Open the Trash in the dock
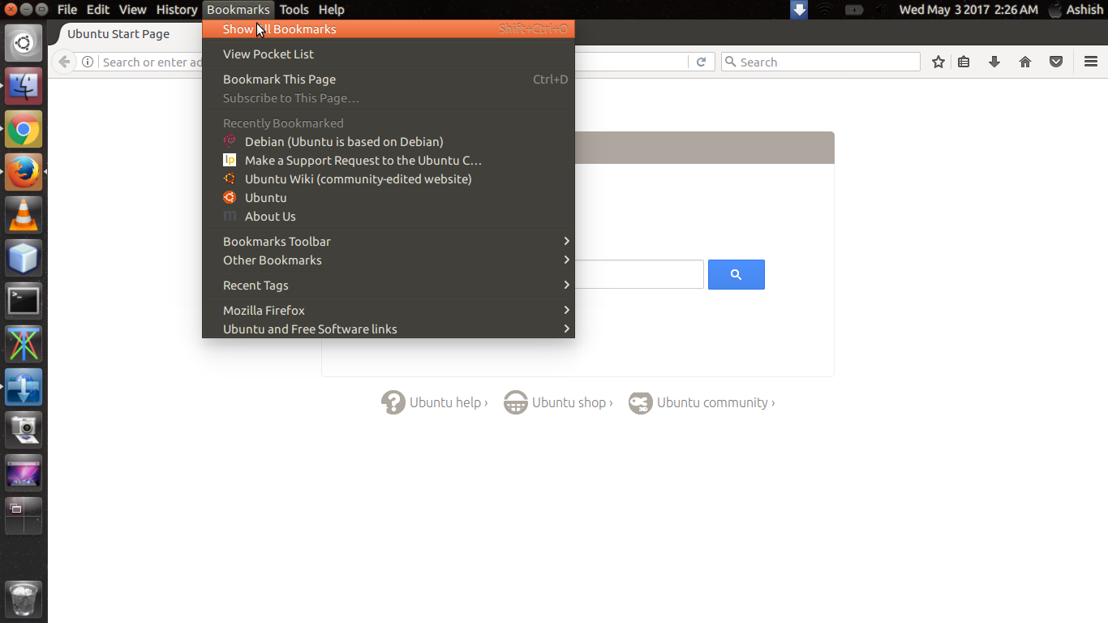Image resolution: width=1108 pixels, height=623 pixels. [24, 600]
